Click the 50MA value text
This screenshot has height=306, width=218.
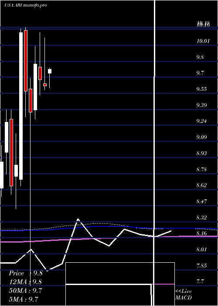pos(25,290)
